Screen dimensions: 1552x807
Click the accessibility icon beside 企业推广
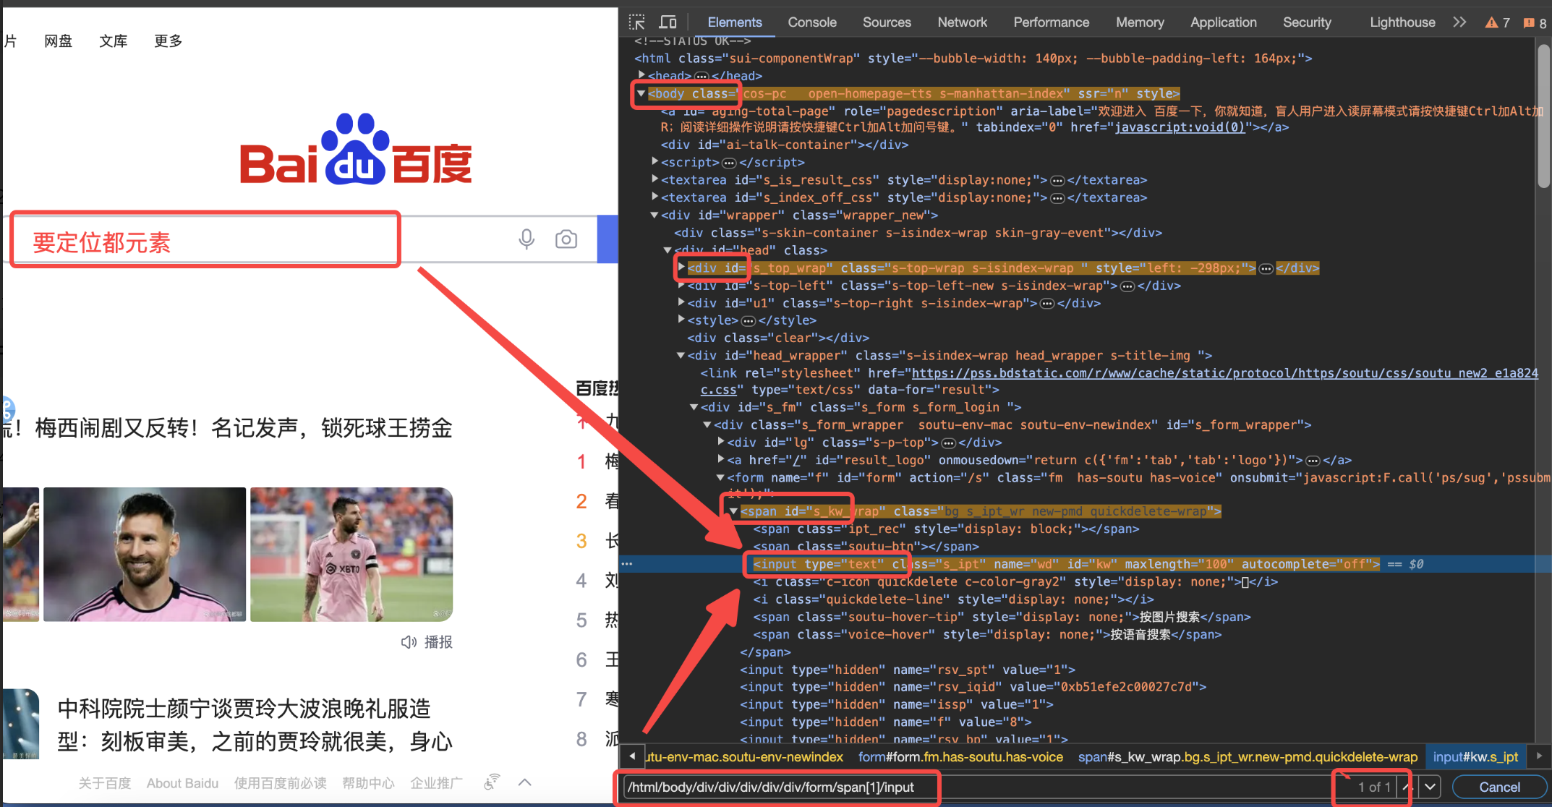point(492,782)
